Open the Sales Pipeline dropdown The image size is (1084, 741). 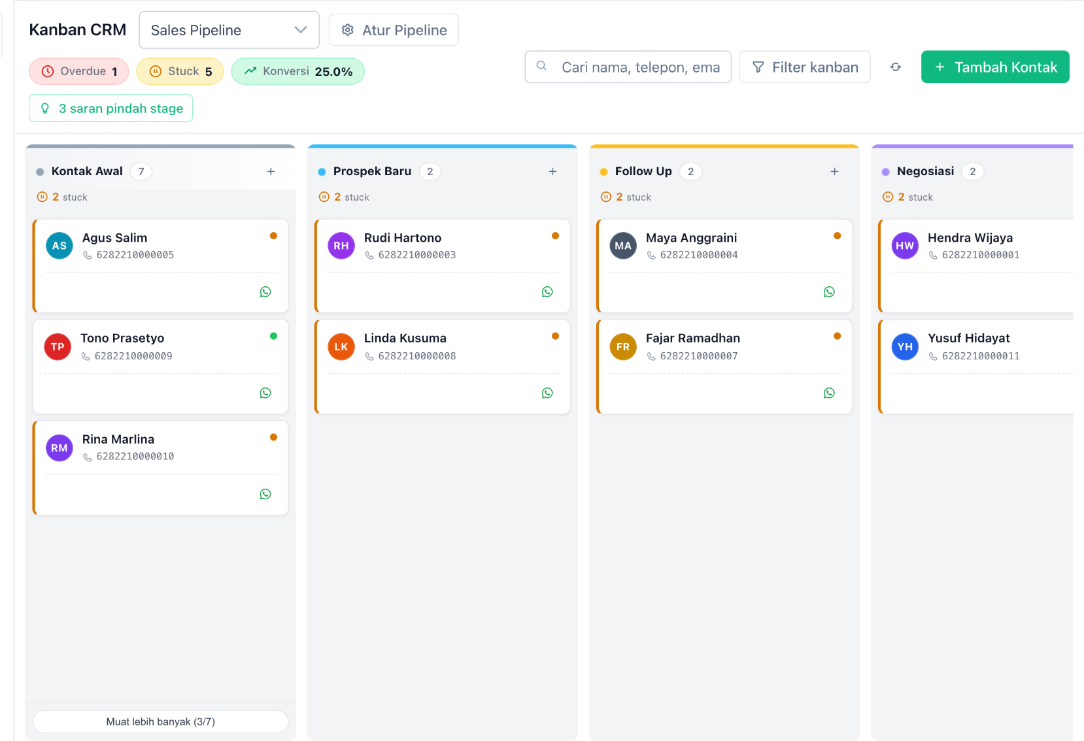pyautogui.click(x=229, y=30)
